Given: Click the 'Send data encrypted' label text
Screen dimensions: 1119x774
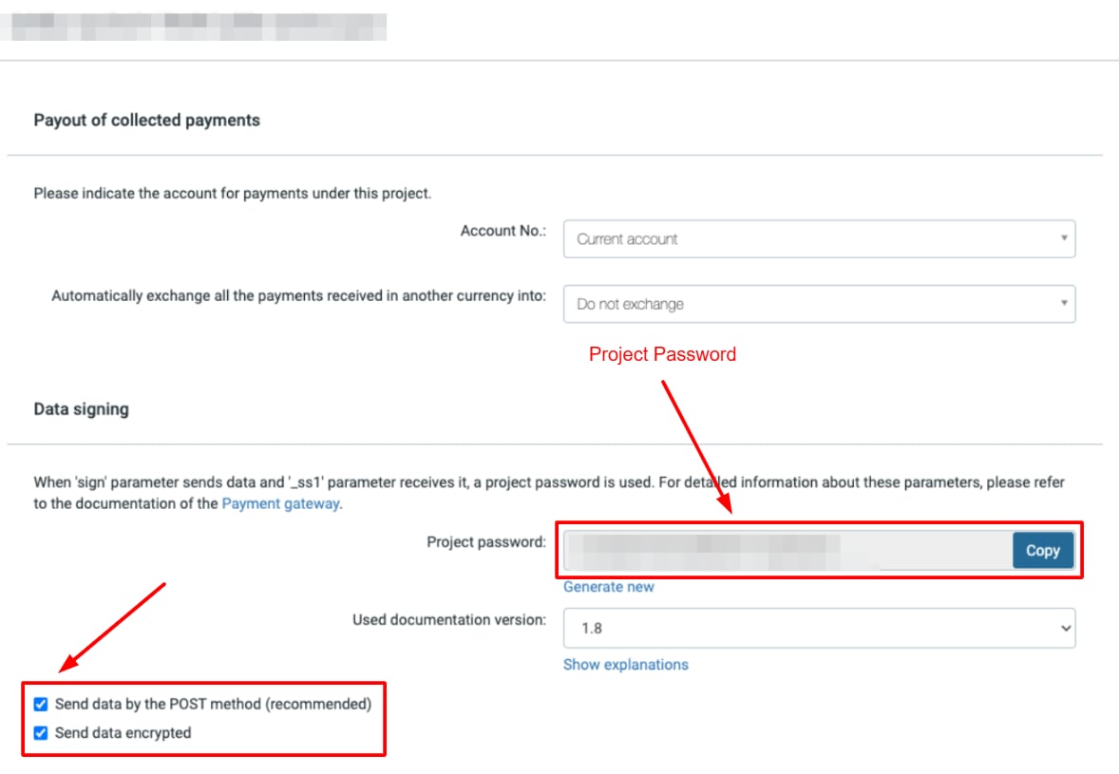Looking at the screenshot, I should click(x=123, y=733).
